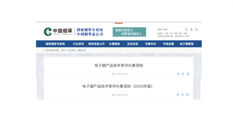Viewport: 233px width, 128px height.
Task: Print the 2022-04-26 article
Action: click(188, 74)
